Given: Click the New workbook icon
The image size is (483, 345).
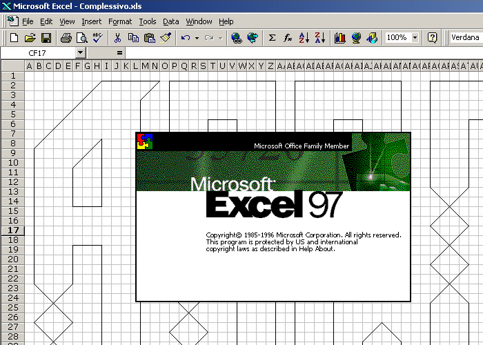Looking at the screenshot, I should click(x=14, y=38).
